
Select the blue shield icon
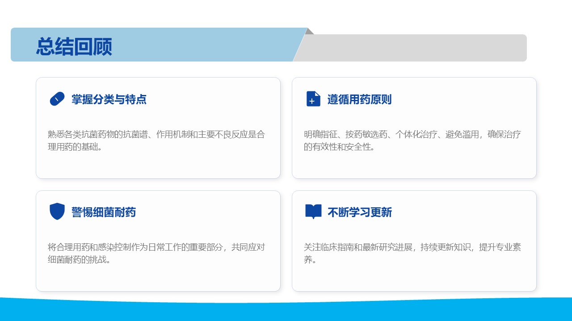57,211
